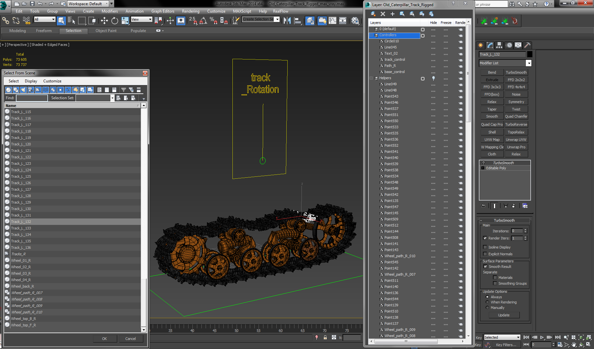Uncheck the Render Iters checkbox
The height and width of the screenshot is (349, 594).
point(485,238)
